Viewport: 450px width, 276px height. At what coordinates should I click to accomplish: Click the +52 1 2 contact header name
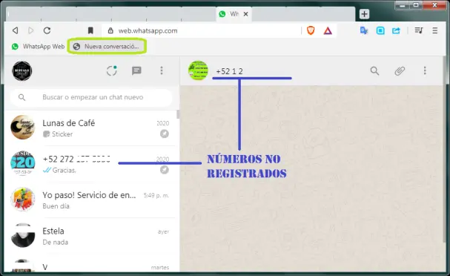pyautogui.click(x=229, y=71)
